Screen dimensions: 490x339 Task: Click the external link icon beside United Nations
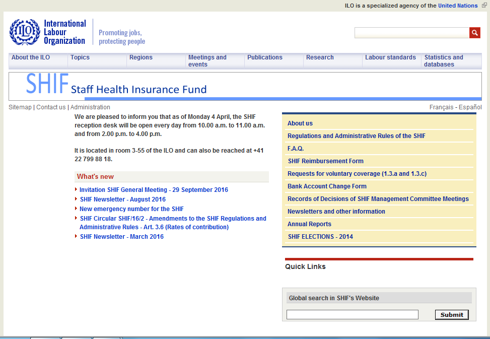pyautogui.click(x=484, y=6)
